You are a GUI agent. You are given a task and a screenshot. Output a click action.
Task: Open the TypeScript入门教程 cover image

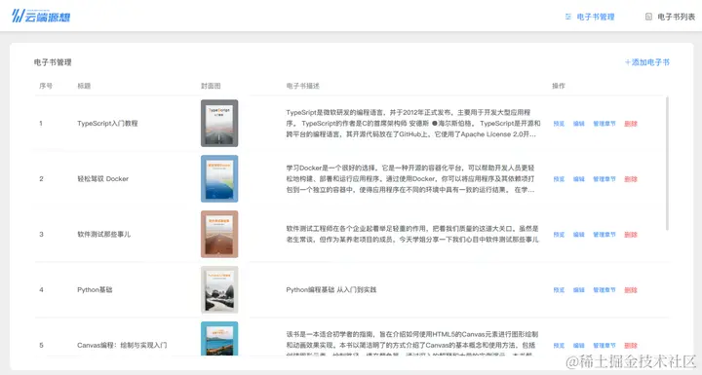click(219, 123)
